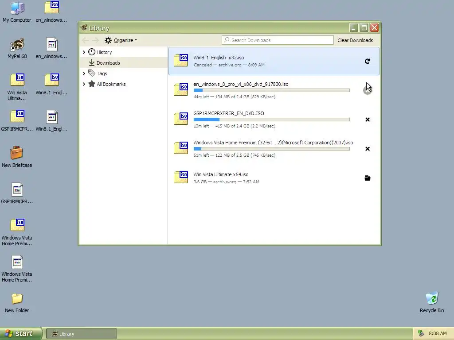Open containing folder for Win Vista Ultimate x64.iso
This screenshot has height=340, width=454.
(x=368, y=178)
